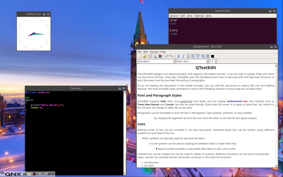Click the Redo arrow icon

click(171, 56)
